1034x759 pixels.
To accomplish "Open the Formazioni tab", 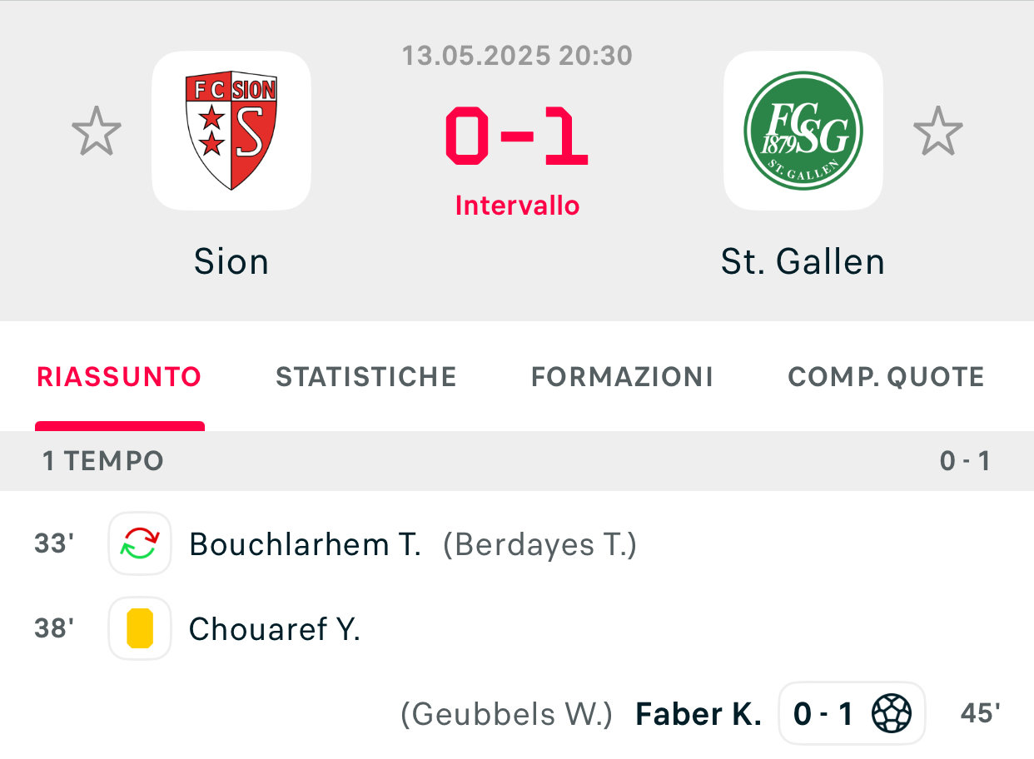I will [x=622, y=377].
